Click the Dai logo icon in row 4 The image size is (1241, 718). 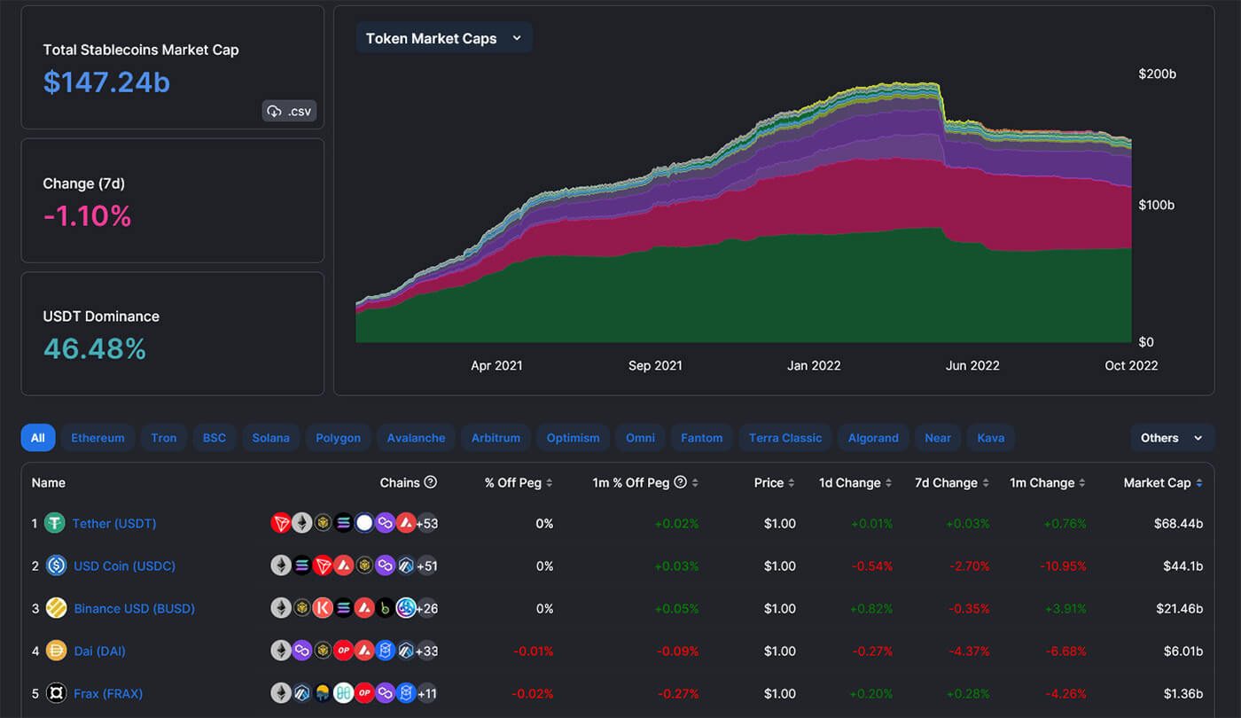56,651
